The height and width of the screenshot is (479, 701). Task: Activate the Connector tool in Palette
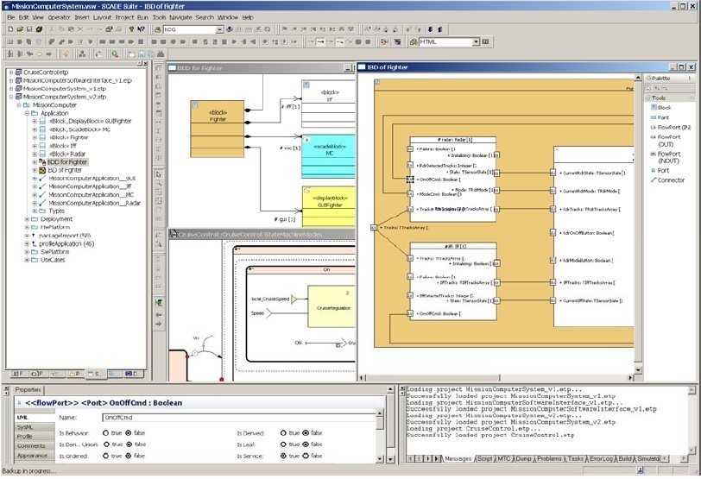[670, 180]
